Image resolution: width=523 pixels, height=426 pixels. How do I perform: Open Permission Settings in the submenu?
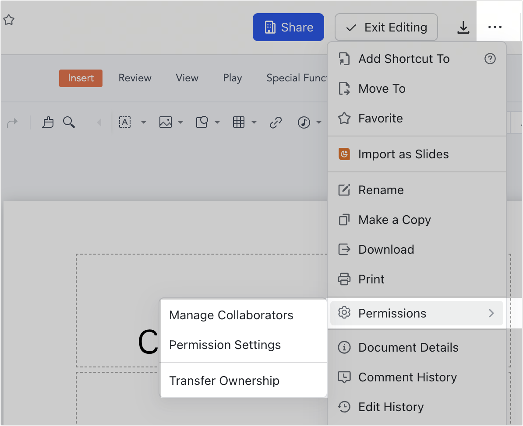tap(244, 345)
